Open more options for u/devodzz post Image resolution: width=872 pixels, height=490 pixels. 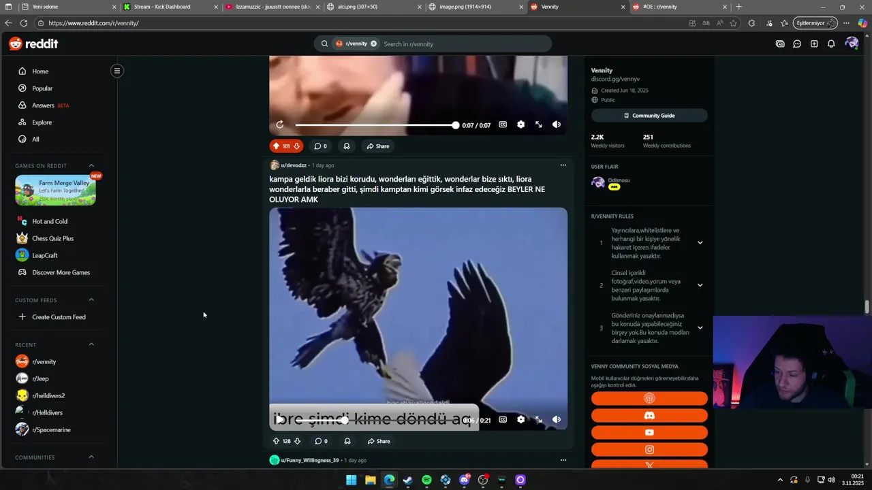click(x=563, y=165)
